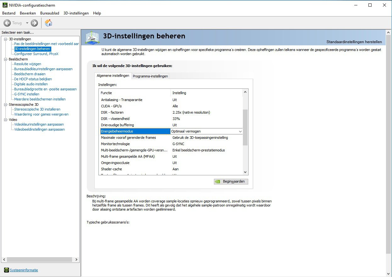Open Bureaubladgrootte en -positie aanpassen
Viewport: 392px width, 277px height.
click(45, 89)
